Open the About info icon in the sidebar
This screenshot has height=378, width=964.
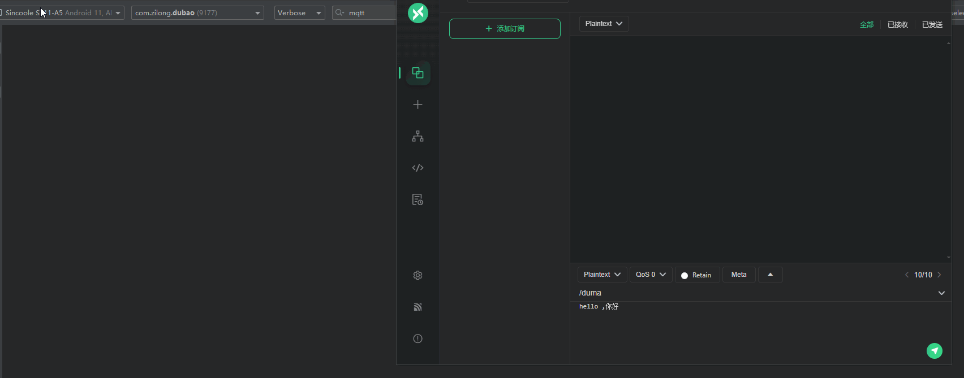coord(418,338)
